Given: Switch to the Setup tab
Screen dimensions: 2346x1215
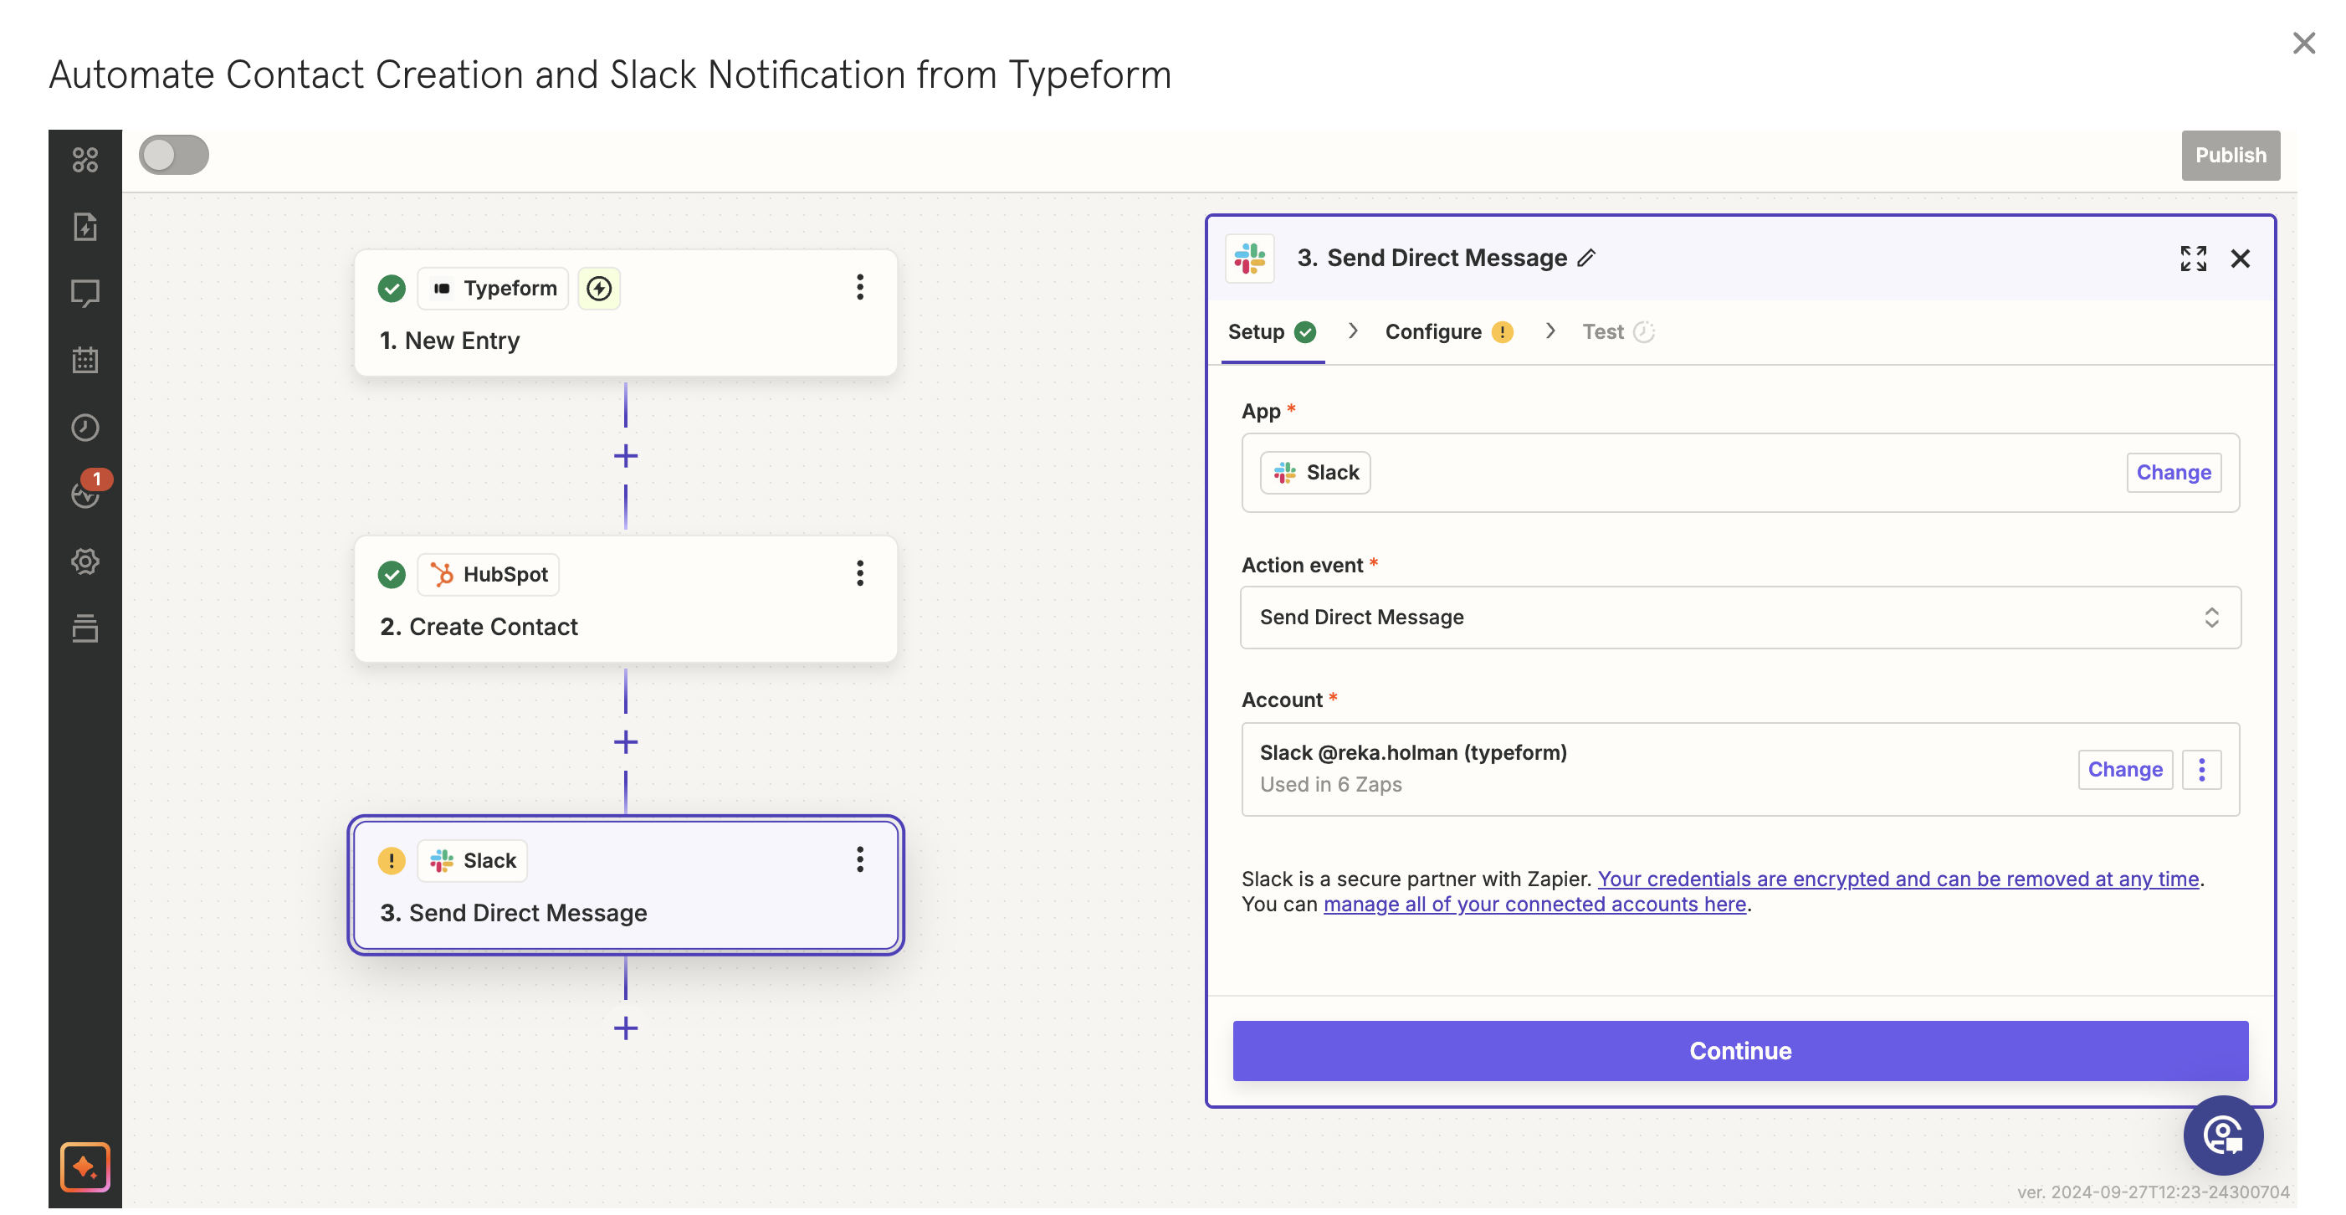Looking at the screenshot, I should coord(1272,331).
